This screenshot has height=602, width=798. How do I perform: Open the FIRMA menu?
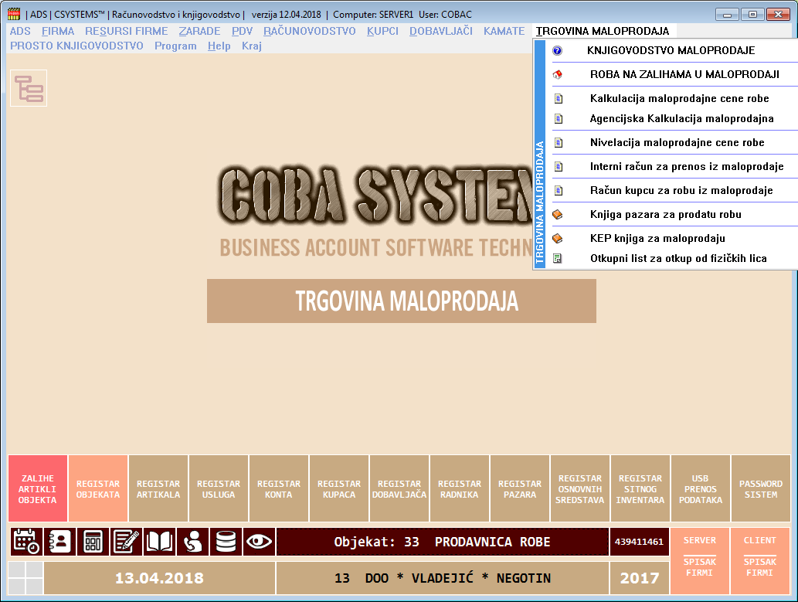(58, 31)
